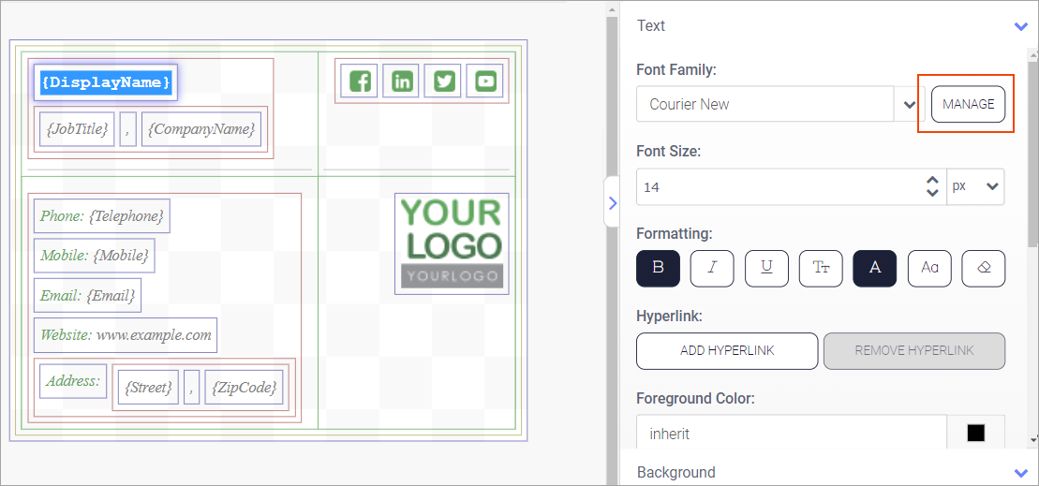Image resolution: width=1039 pixels, height=486 pixels.
Task: Open the black foreground color swatch
Action: pos(976,434)
